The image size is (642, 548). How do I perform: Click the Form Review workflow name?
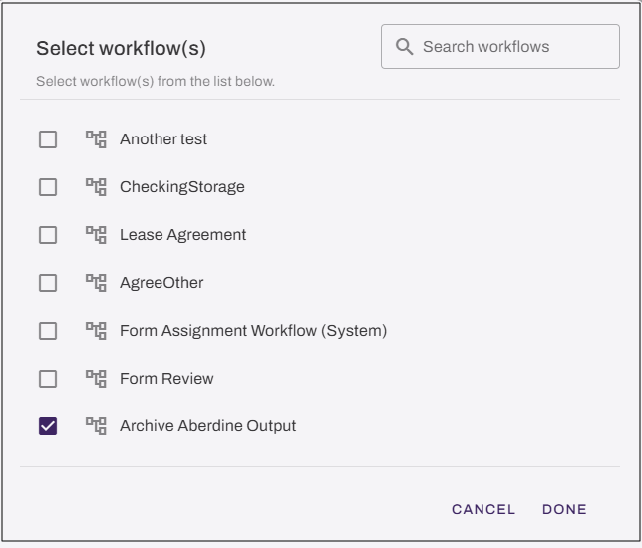point(166,379)
